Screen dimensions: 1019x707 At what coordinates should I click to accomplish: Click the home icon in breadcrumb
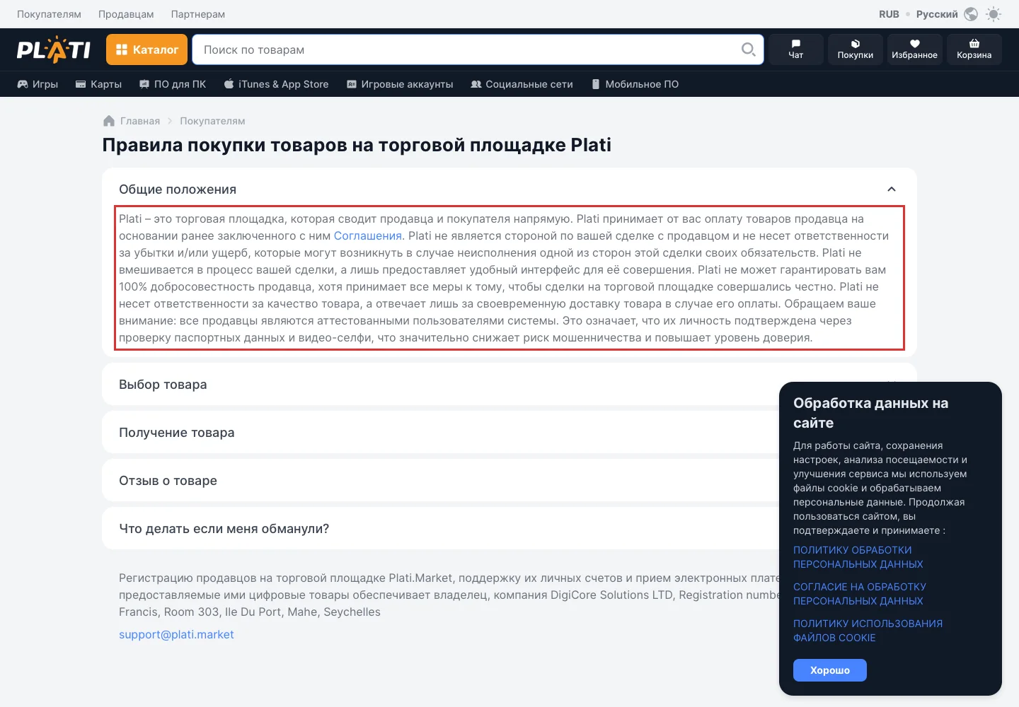(109, 121)
